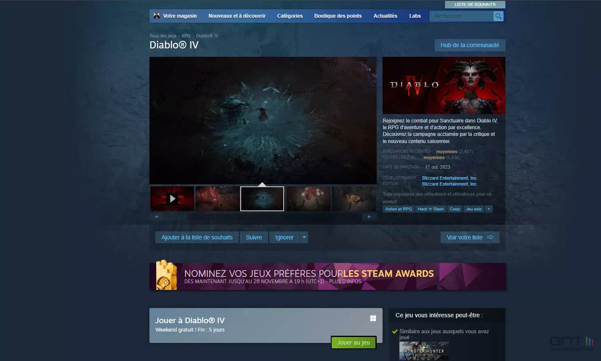Open the Catégories menu
601x361 pixels.
coord(290,16)
